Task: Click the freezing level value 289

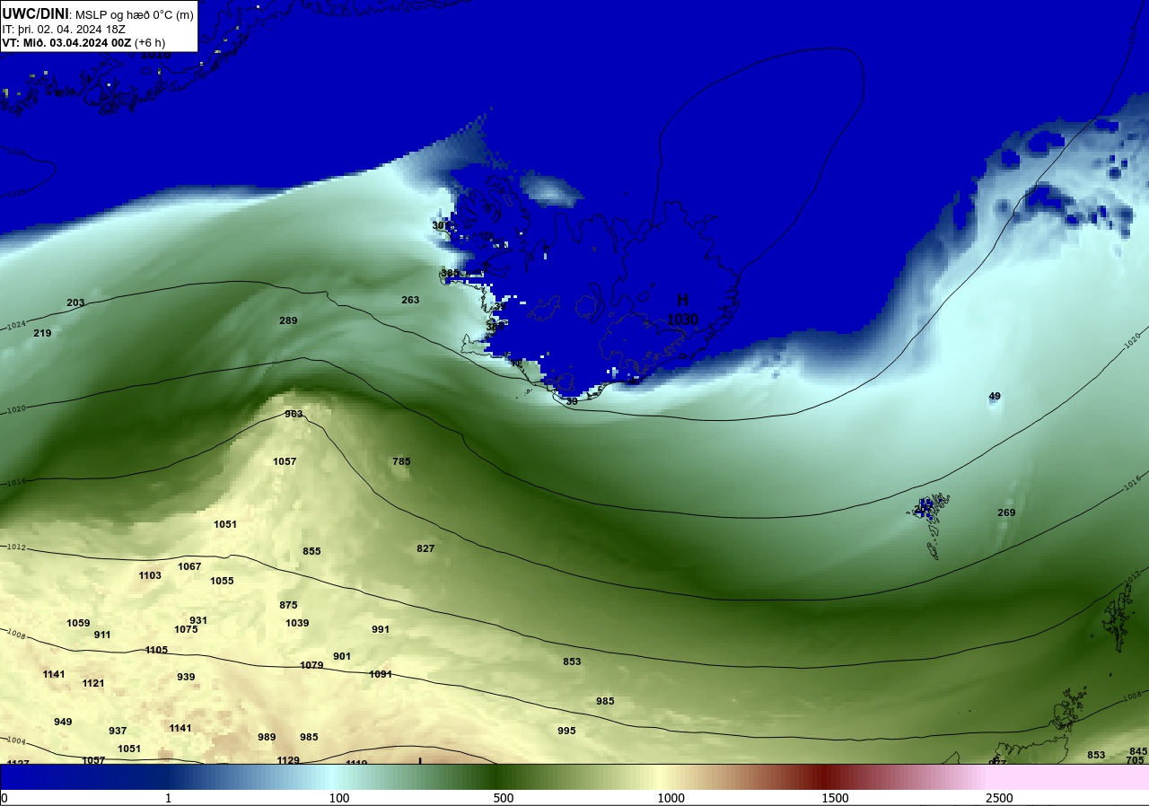Action: (x=288, y=320)
